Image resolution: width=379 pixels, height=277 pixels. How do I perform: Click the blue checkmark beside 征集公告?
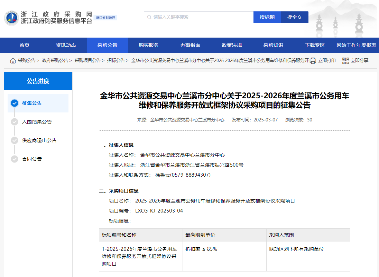point(14,102)
